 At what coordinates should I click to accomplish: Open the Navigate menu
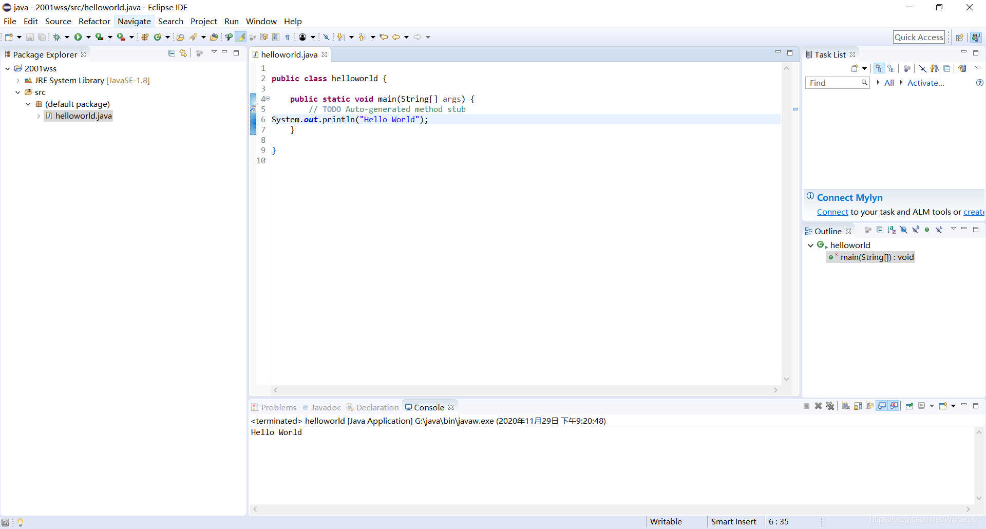point(134,21)
